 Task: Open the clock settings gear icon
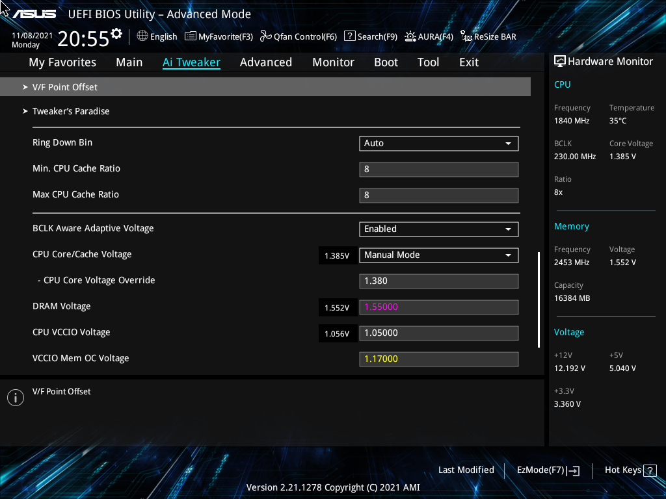116,34
